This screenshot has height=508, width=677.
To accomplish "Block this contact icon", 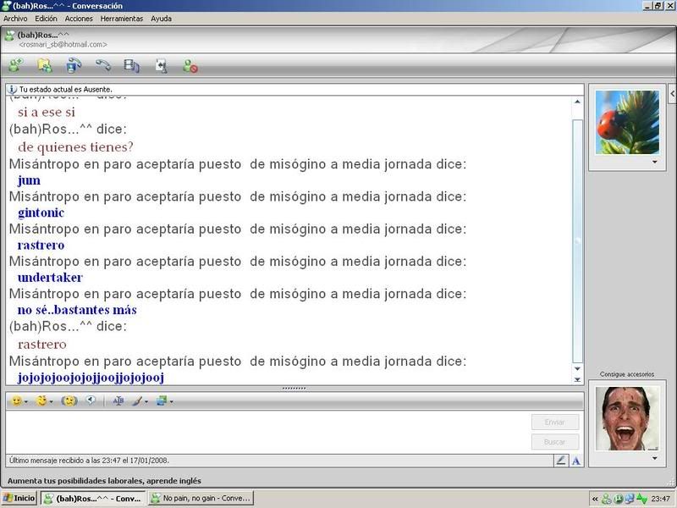I will 190,66.
